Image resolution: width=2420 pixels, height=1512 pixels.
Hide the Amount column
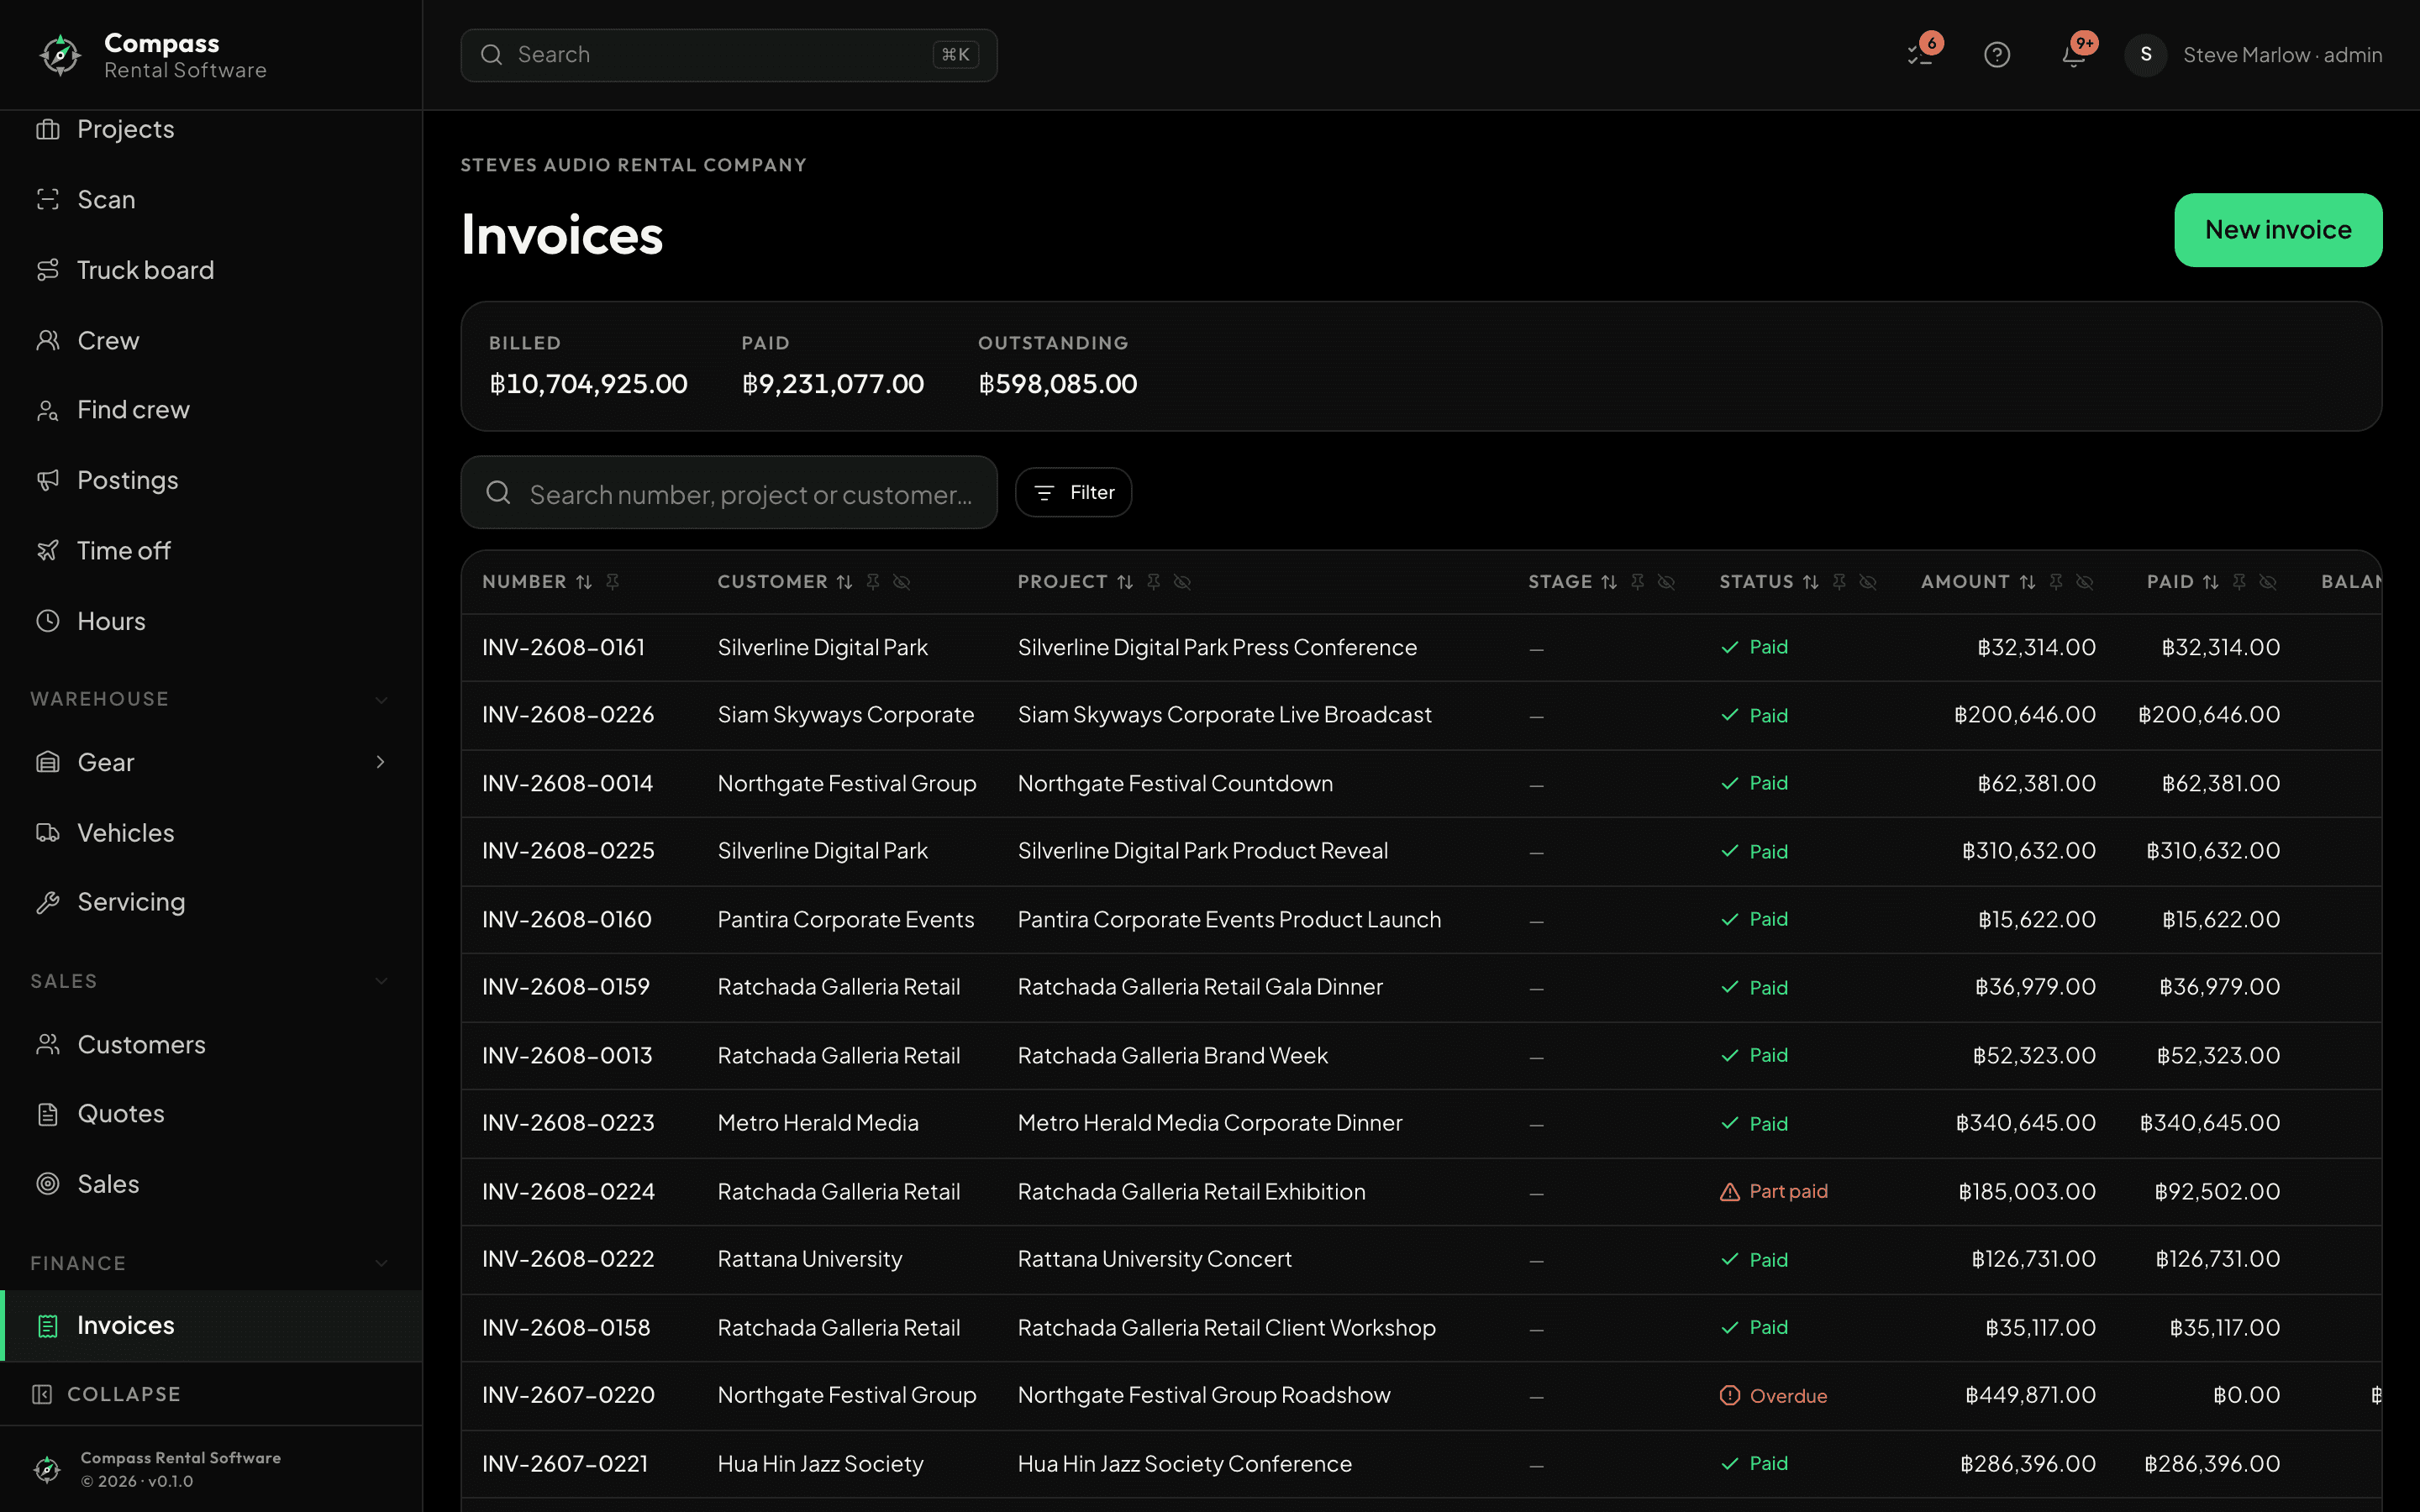(x=2085, y=582)
